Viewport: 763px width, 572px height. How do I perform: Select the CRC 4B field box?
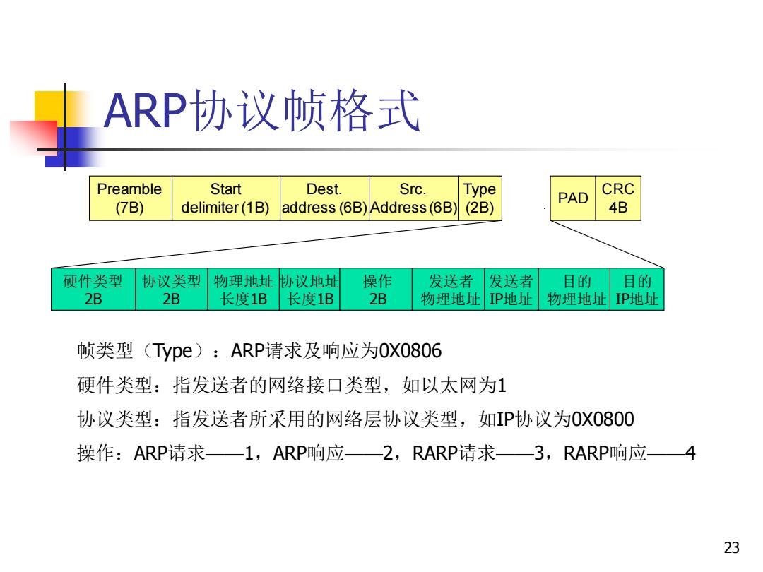click(x=618, y=198)
